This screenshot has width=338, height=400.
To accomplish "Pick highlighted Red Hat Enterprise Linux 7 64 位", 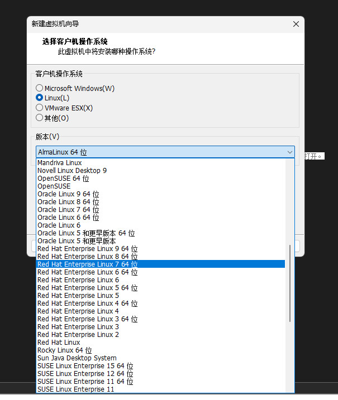I will [x=87, y=264].
